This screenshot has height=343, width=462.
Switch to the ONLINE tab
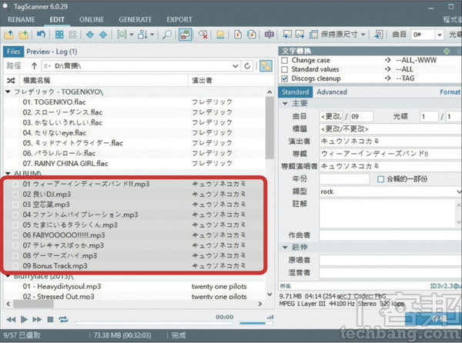[x=92, y=20]
